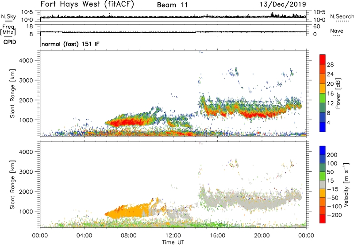The image size is (354, 245).
Task: Click 'normal (fast) 151 IF' text
Action: (70, 44)
